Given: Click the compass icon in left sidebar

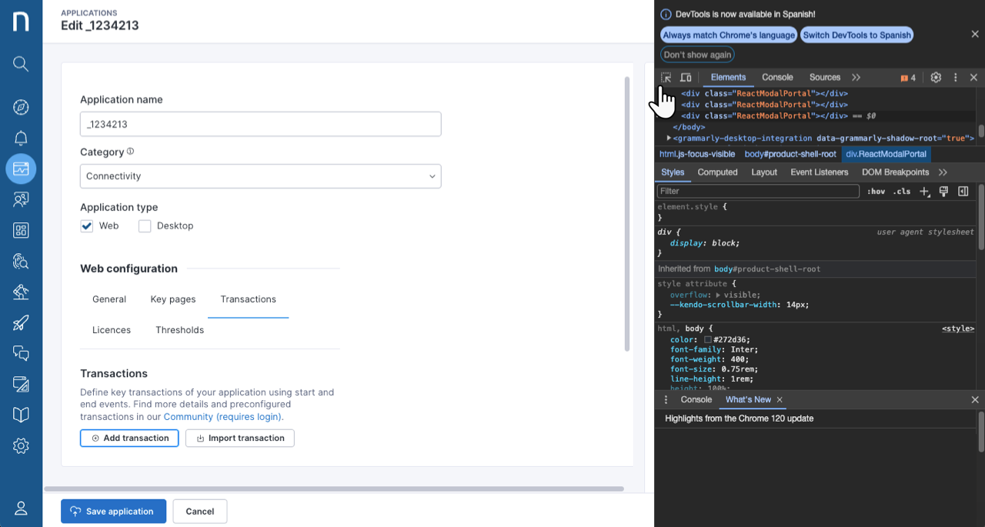Looking at the screenshot, I should click(21, 107).
